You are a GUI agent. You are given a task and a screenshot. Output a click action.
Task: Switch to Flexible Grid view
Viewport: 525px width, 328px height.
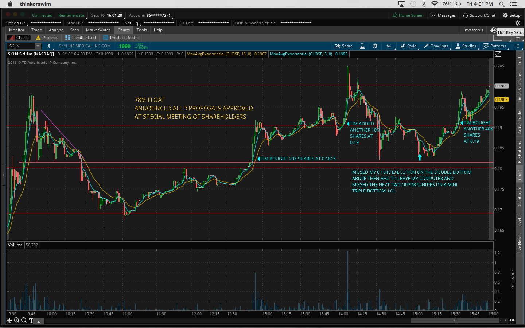point(81,38)
